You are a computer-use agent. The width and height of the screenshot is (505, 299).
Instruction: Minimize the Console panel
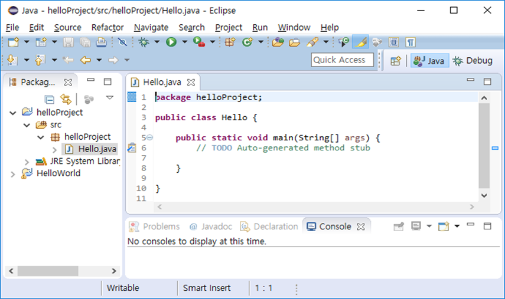pos(471,225)
